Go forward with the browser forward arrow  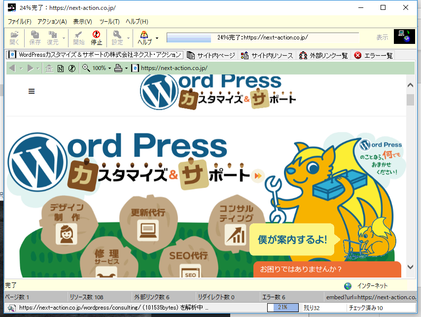pyautogui.click(x=31, y=68)
